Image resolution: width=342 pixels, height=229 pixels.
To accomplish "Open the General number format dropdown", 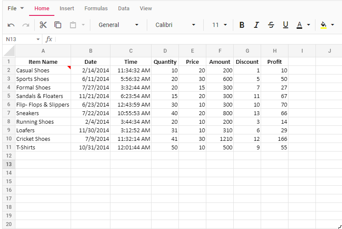I will pos(119,25).
